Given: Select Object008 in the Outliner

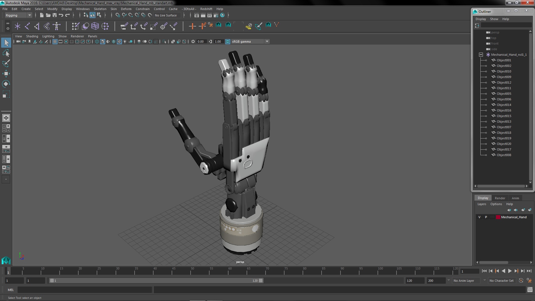Looking at the screenshot, I should click(504, 155).
